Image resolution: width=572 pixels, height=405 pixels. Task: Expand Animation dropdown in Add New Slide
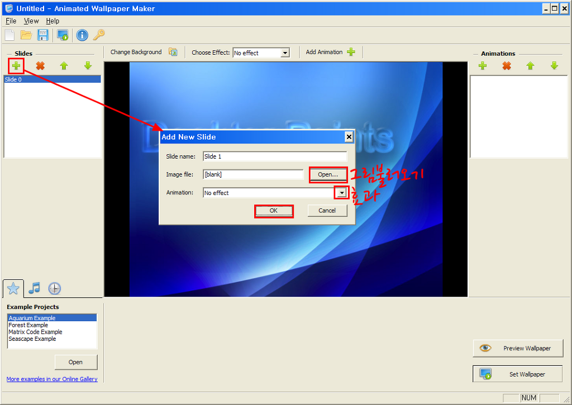(342, 193)
